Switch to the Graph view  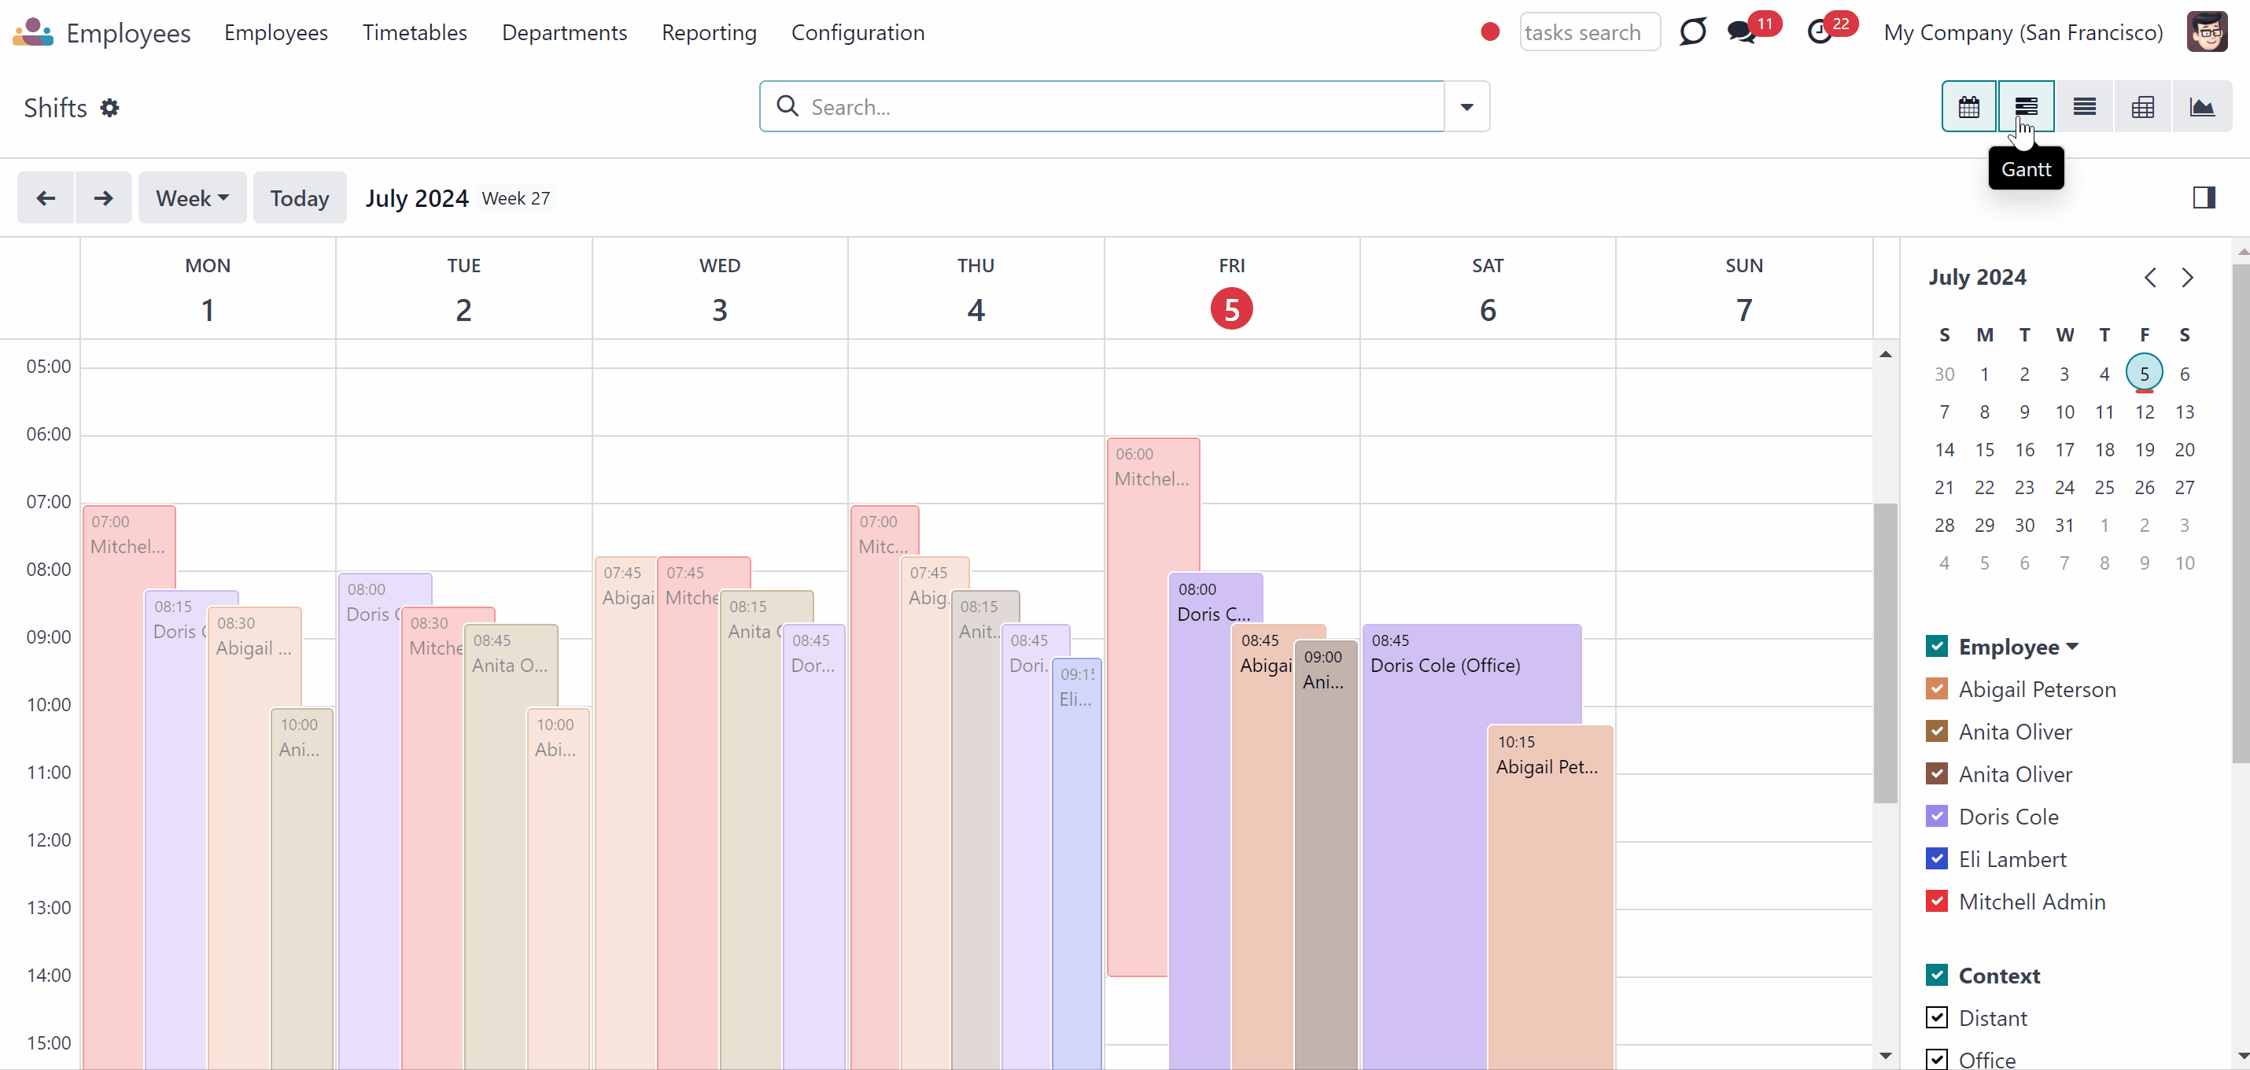click(2202, 106)
